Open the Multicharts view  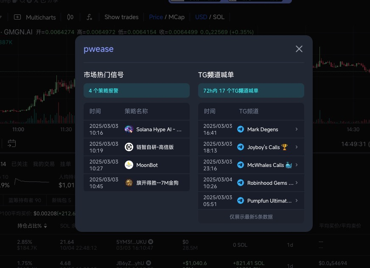coord(35,17)
